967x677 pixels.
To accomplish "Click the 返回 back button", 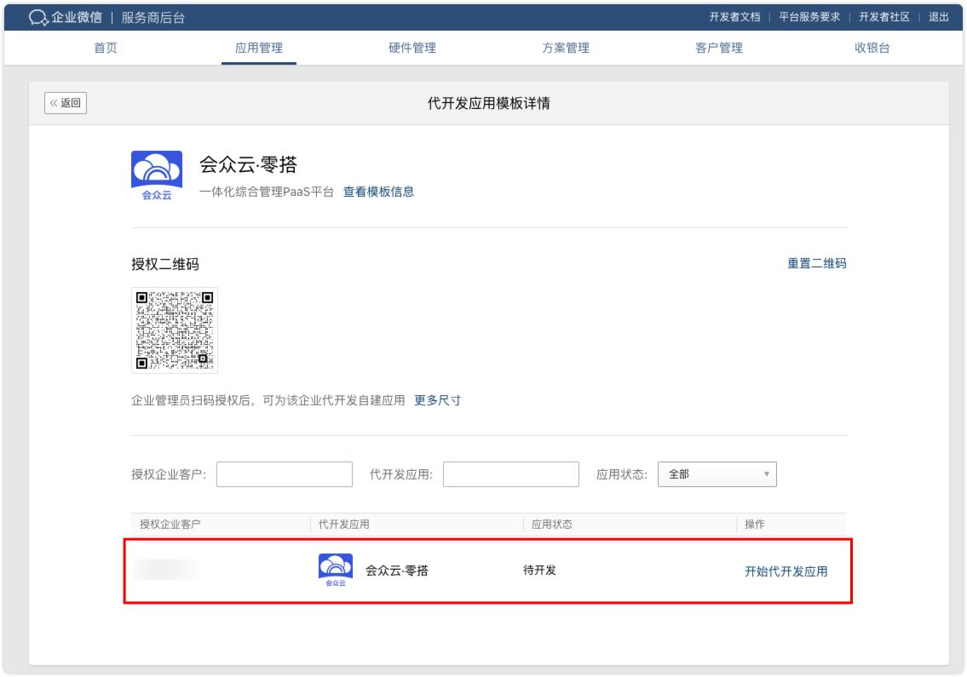I will pyautogui.click(x=66, y=103).
